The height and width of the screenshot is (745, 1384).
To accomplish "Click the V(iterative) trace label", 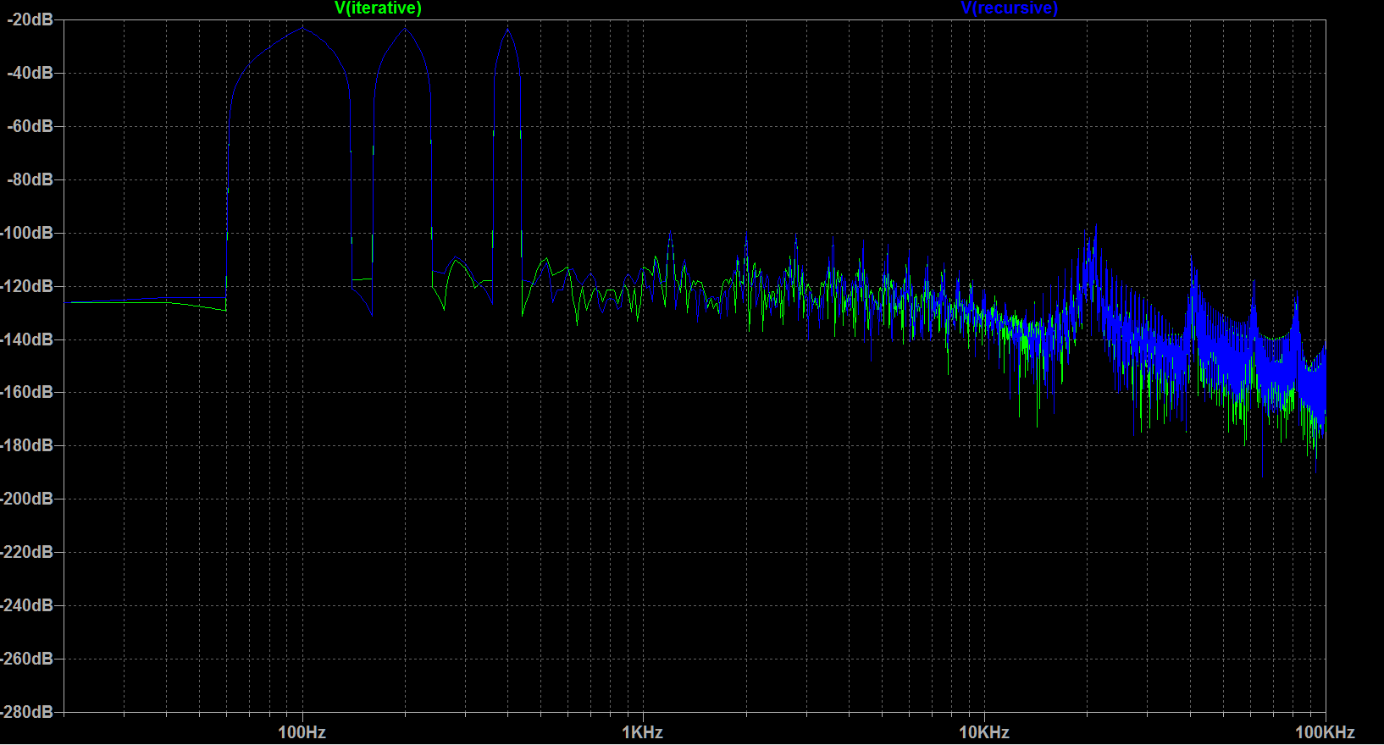I will click(378, 8).
